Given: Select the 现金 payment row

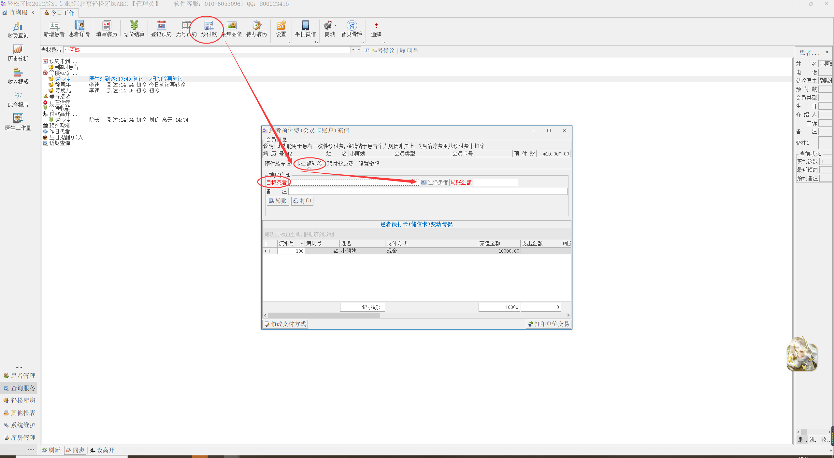Looking at the screenshot, I should coord(417,251).
